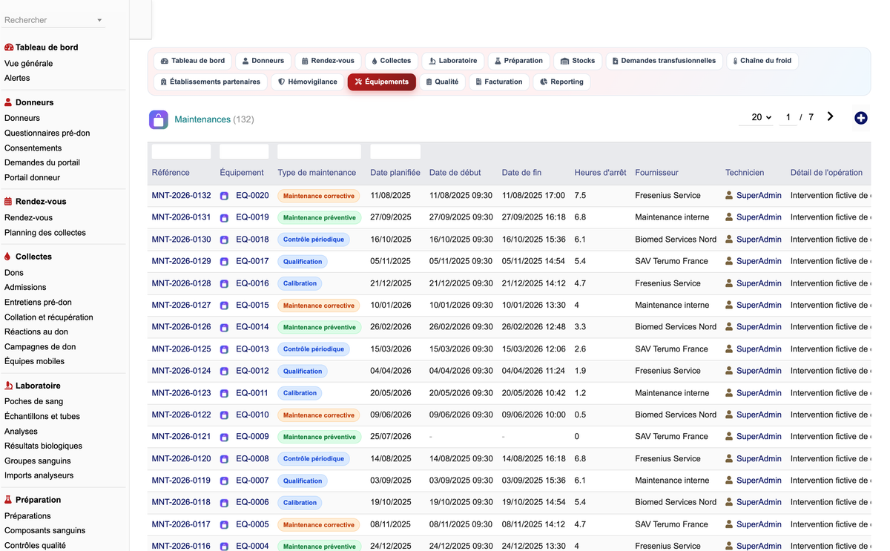890x551 pixels.
Task: Go to the Stocks tab
Action: (x=578, y=61)
